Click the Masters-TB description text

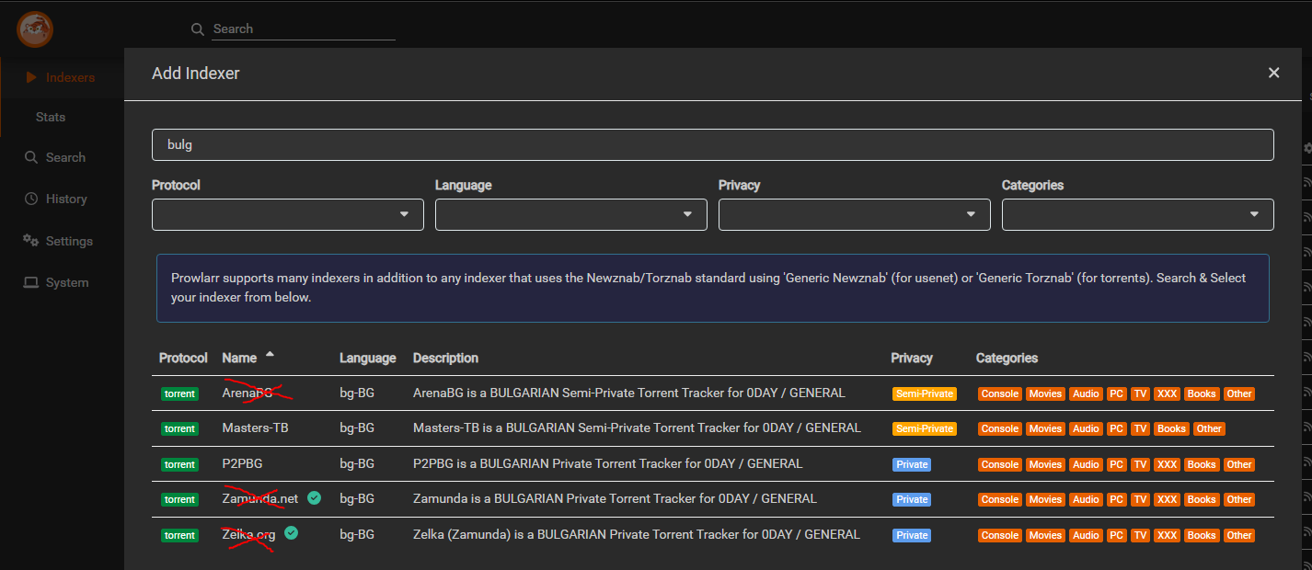tap(638, 427)
